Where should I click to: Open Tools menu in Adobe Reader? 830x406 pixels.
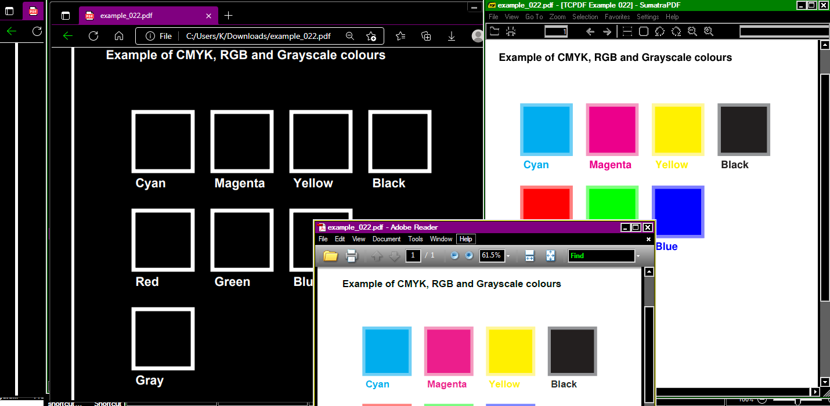point(416,239)
